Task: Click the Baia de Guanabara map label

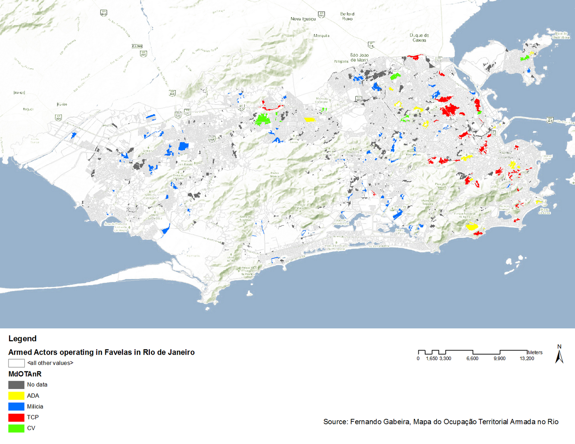Action: pos(561,35)
